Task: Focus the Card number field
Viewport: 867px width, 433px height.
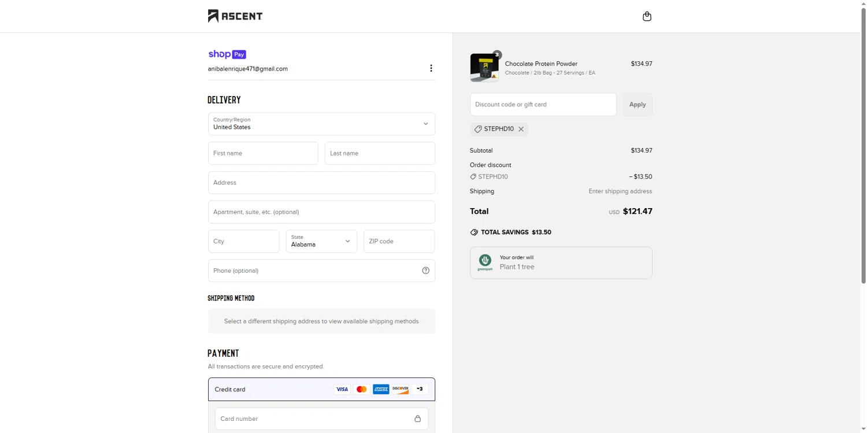Action: tap(321, 419)
